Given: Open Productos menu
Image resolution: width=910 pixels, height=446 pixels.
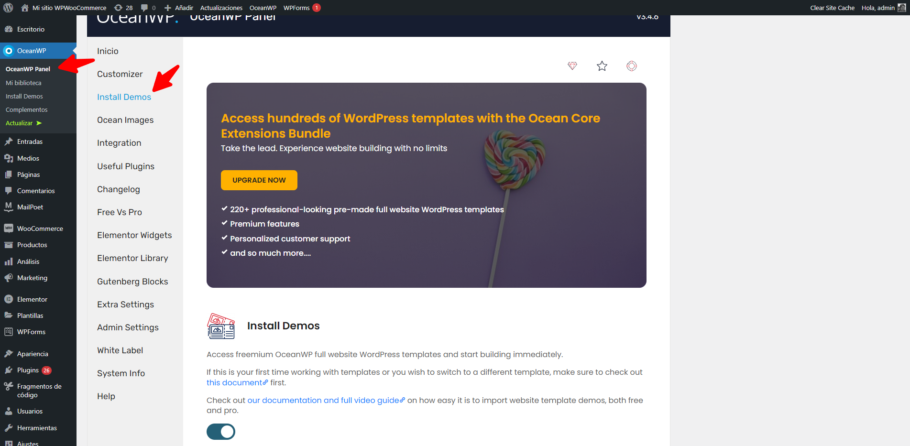Looking at the screenshot, I should (x=32, y=245).
